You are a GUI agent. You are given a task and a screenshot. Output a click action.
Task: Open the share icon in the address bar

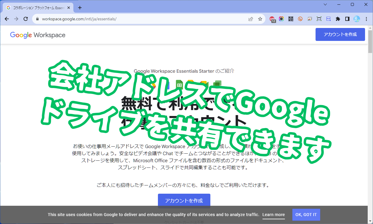250,19
